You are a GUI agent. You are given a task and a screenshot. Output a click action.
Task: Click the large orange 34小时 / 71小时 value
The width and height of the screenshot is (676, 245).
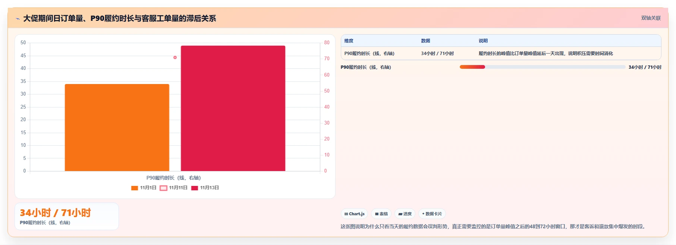point(56,213)
